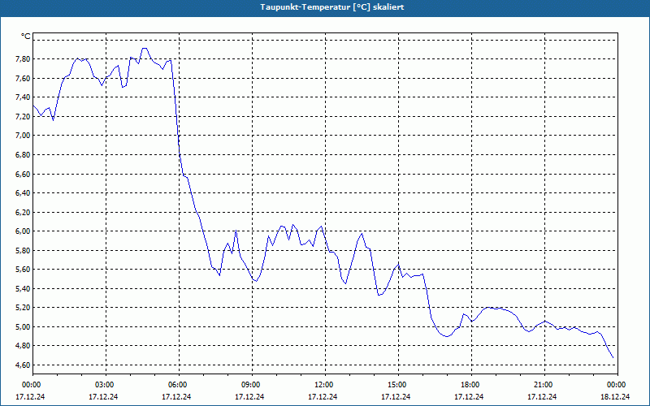The image size is (650, 406).
Task: Select the 5,40 y-axis value
Action: pos(23,288)
